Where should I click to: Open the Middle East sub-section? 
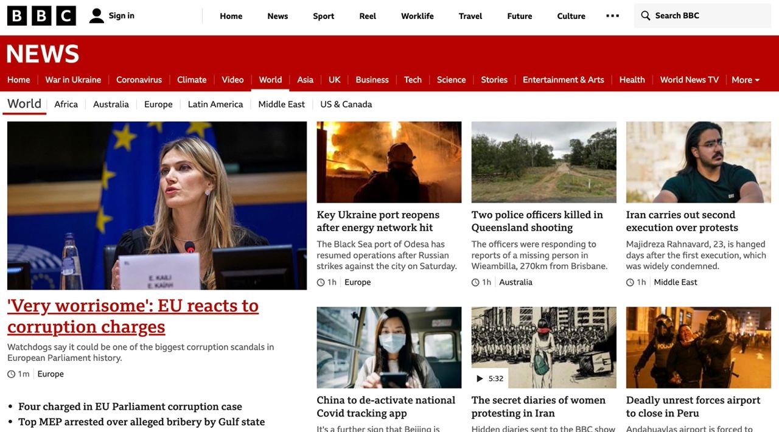[281, 104]
